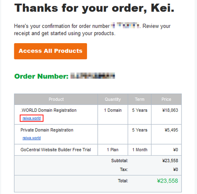This screenshot has width=197, height=194.
Task: Click the Term column header
Action: point(140,99)
